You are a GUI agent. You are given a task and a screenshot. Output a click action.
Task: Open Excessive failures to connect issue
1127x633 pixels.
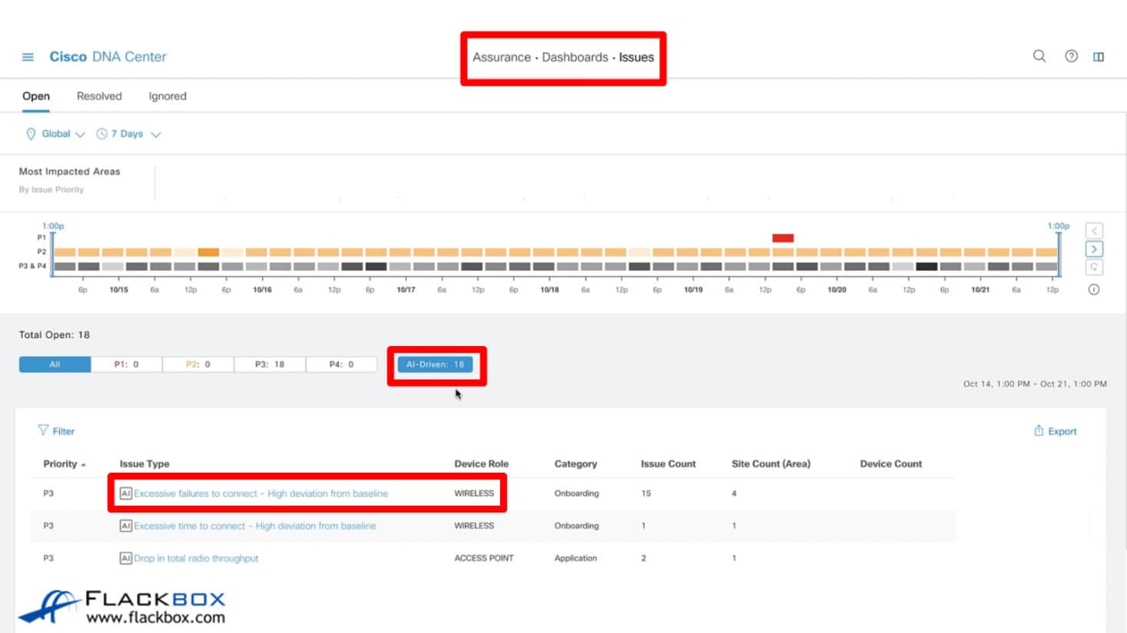click(260, 493)
